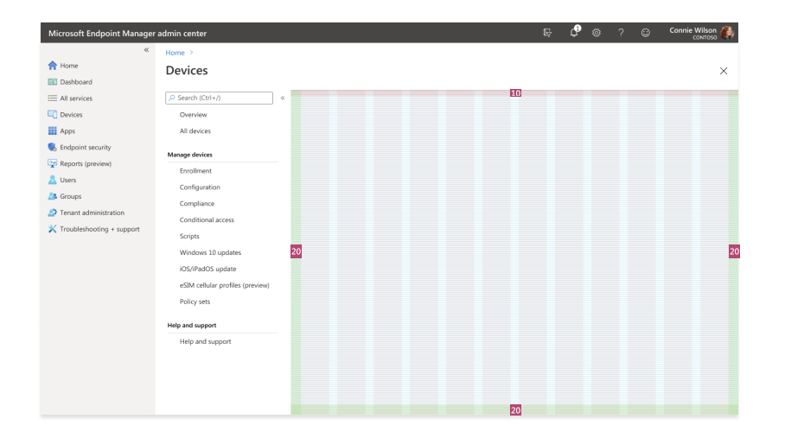The image size is (785, 438).
Task: Open Windows 10 updates section
Action: [210, 252]
